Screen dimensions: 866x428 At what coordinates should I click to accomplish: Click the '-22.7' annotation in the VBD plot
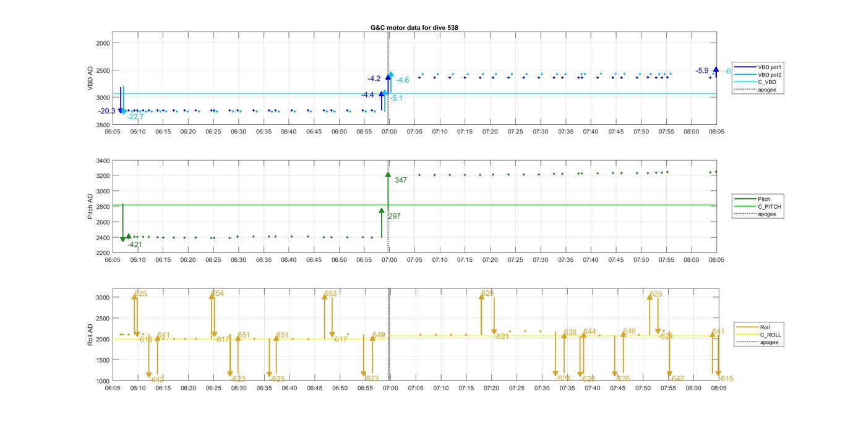(x=135, y=117)
